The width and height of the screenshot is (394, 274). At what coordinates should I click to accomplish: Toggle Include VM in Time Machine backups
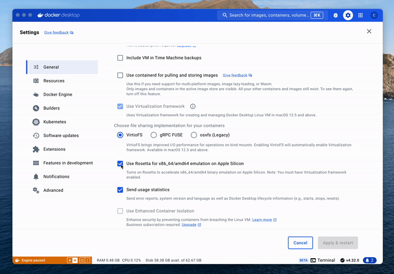(120, 58)
